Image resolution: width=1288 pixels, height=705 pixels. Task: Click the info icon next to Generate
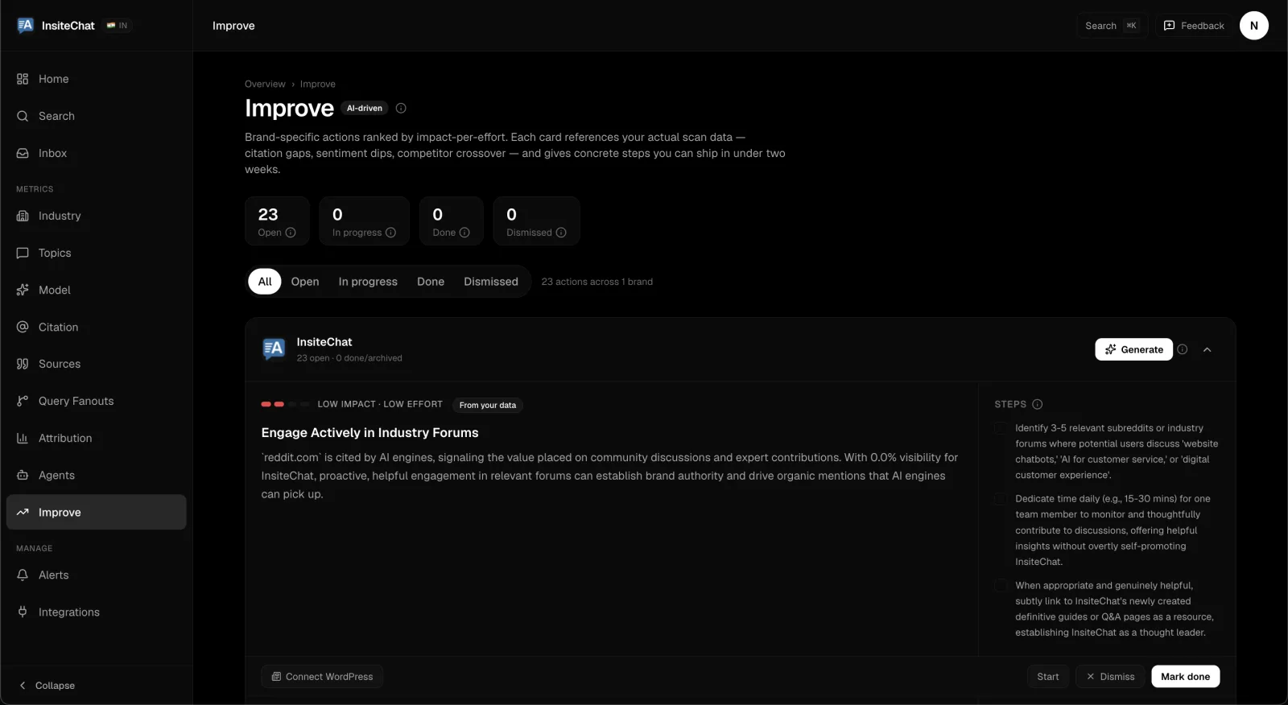pos(1183,349)
